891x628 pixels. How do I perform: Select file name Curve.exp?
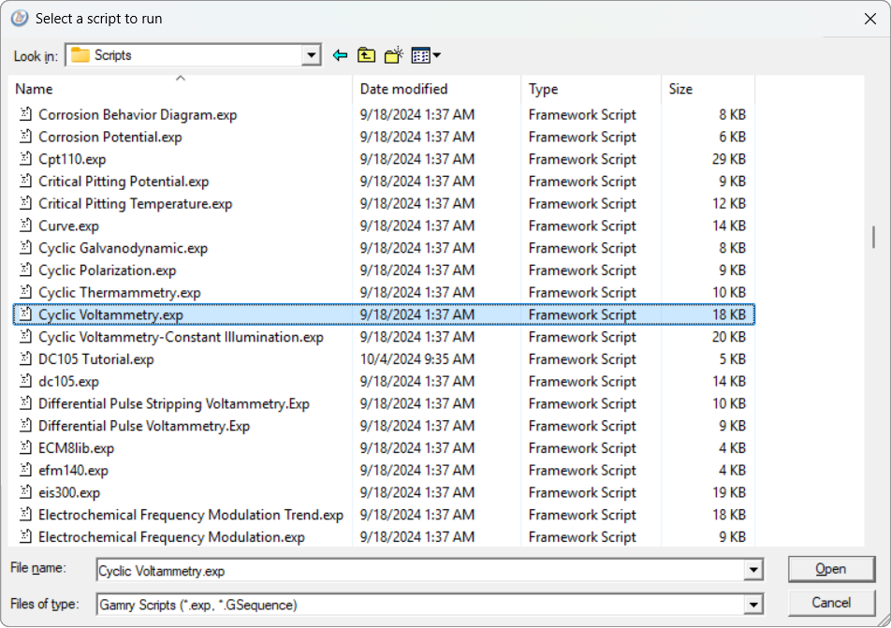[x=68, y=226]
